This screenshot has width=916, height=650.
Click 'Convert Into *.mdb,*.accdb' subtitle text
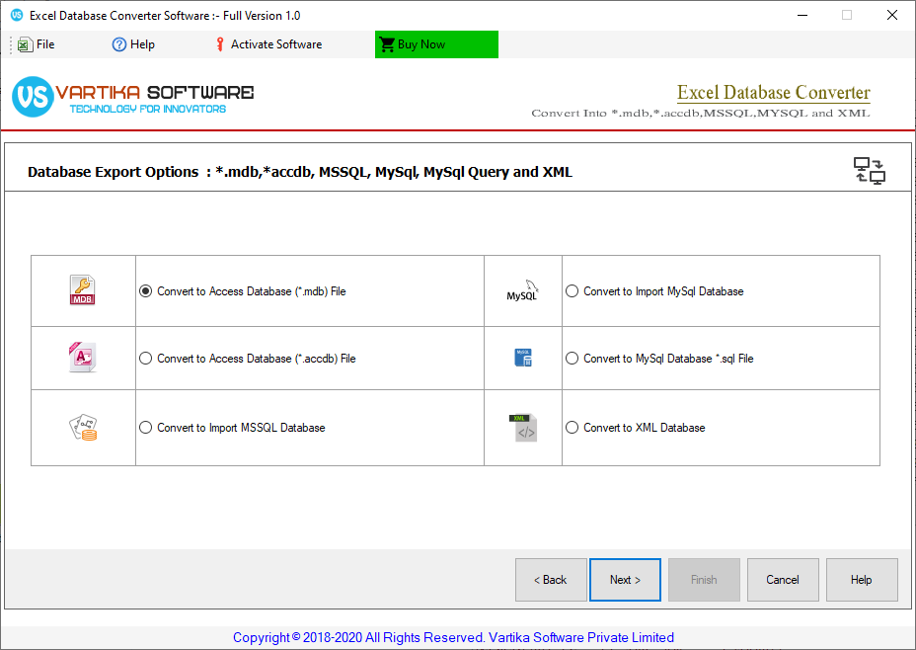(x=701, y=113)
